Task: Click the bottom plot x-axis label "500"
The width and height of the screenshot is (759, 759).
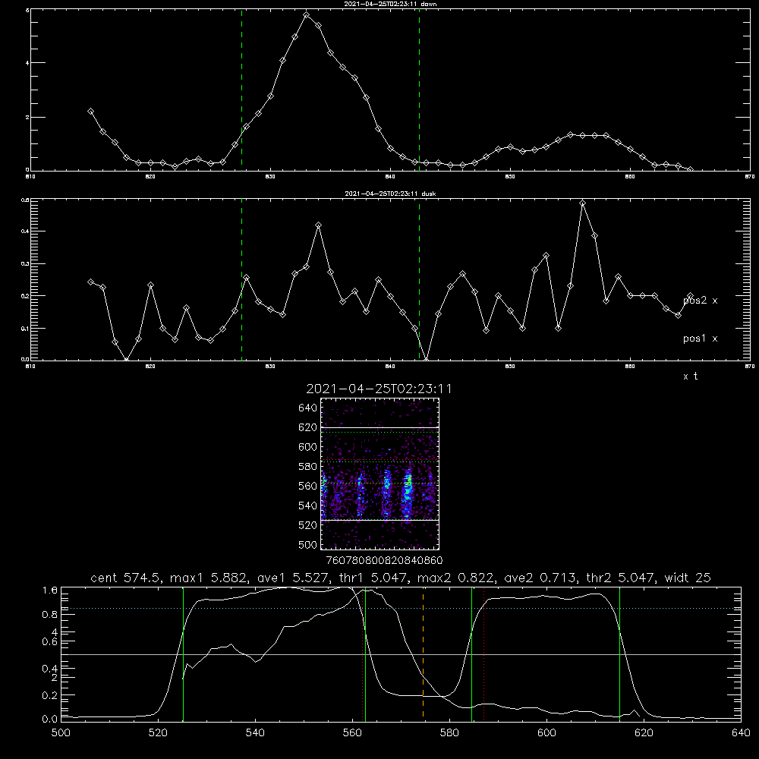Action: 61,733
